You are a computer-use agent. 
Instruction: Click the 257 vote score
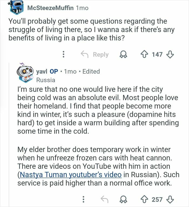157,199
